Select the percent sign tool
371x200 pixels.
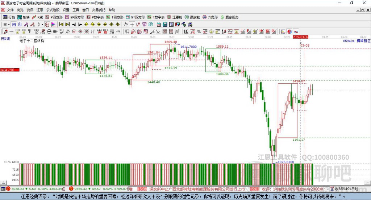pos(199,32)
